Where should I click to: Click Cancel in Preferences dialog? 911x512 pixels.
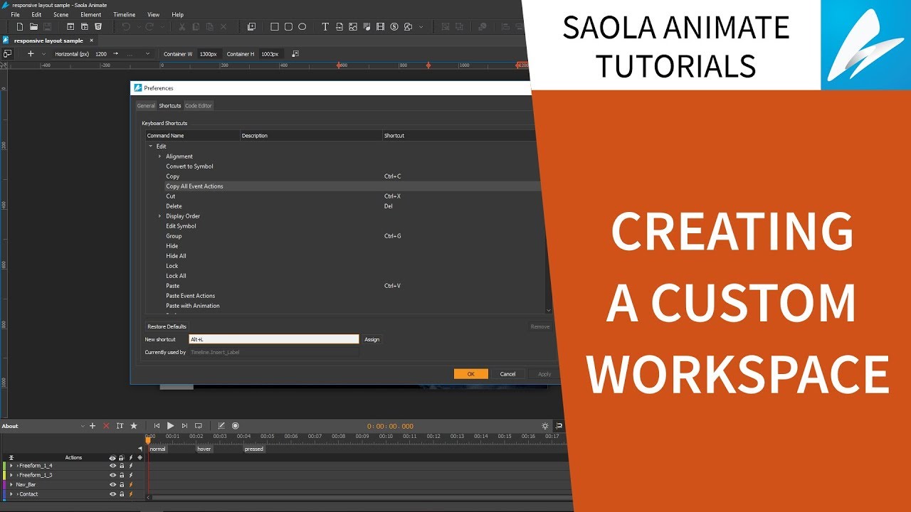(x=508, y=374)
